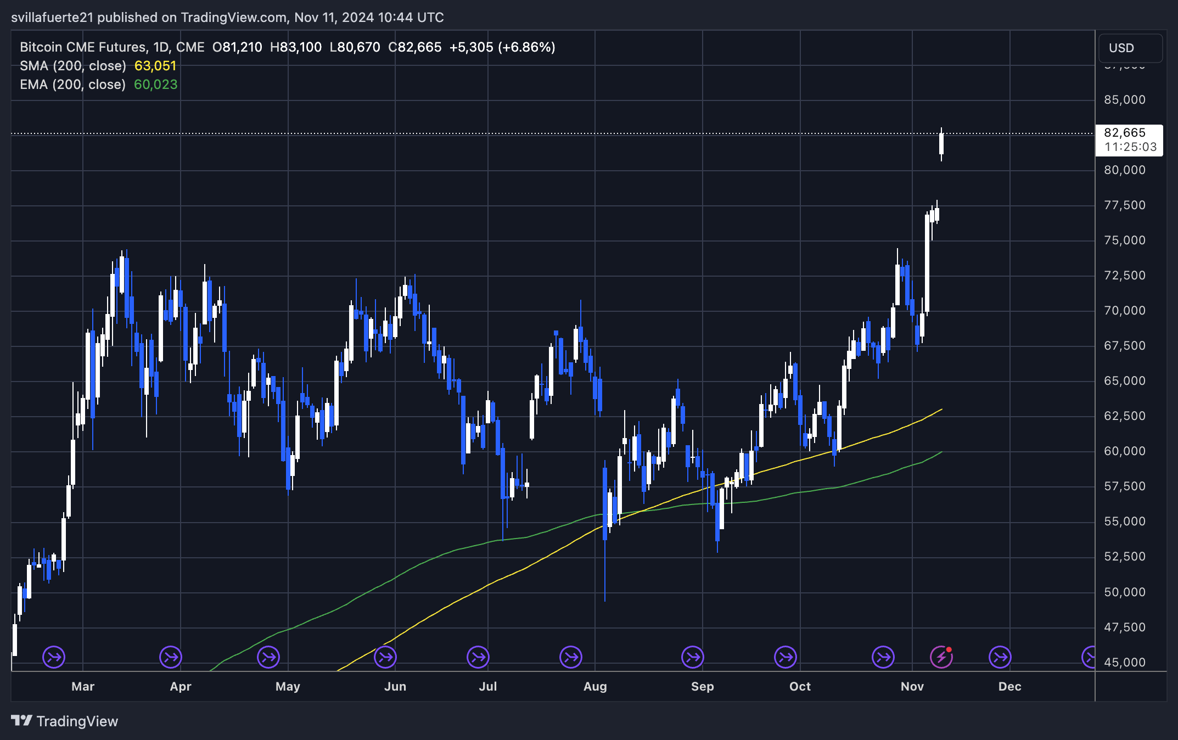Click the current price label 82,665

[x=1125, y=133]
